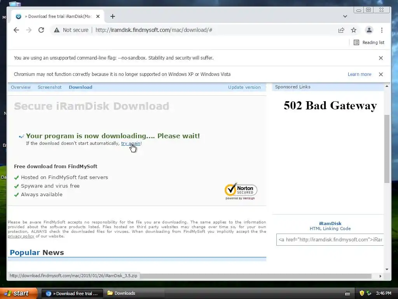Open the Chromium three-dot menu
The height and width of the screenshot is (299, 398).
pos(382,30)
